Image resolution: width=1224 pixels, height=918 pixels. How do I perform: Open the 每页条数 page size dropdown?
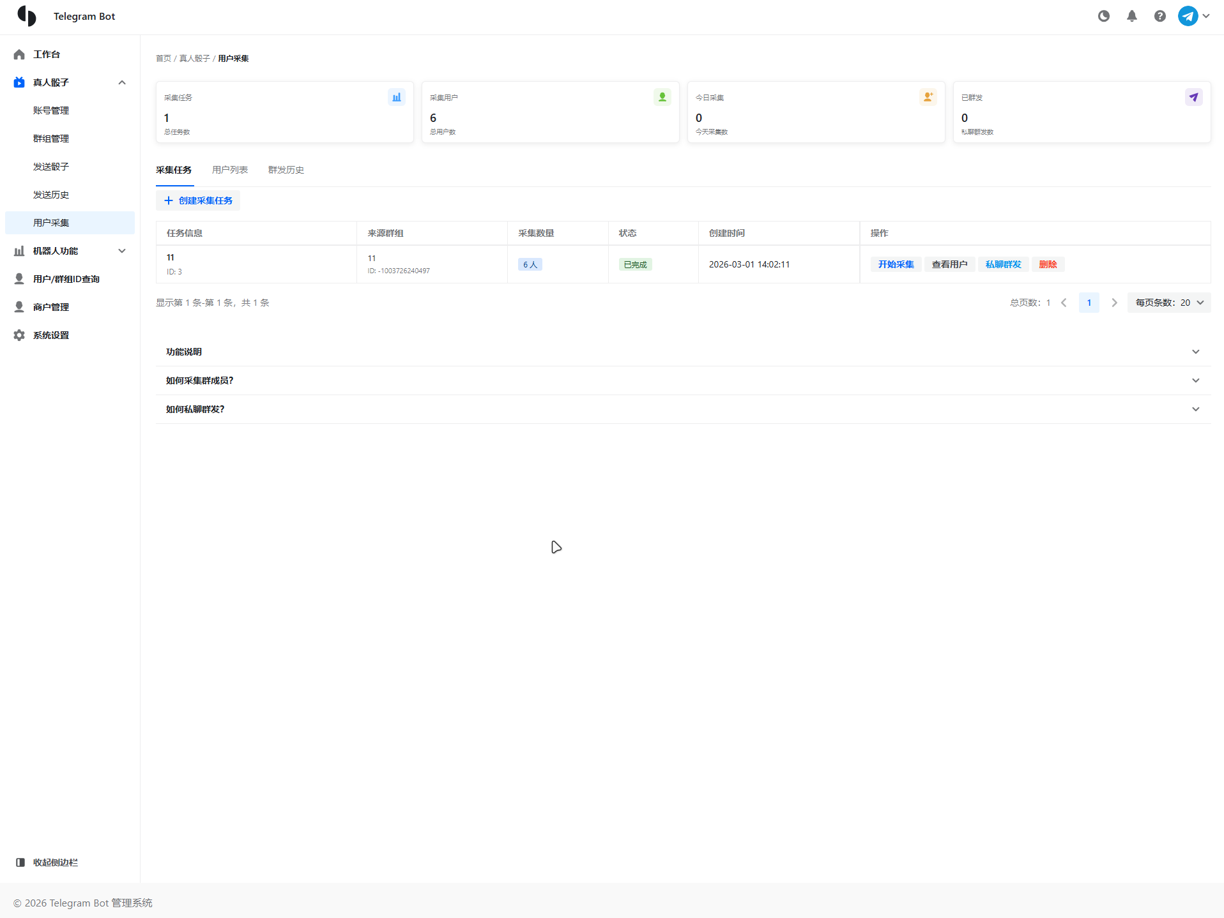1168,303
